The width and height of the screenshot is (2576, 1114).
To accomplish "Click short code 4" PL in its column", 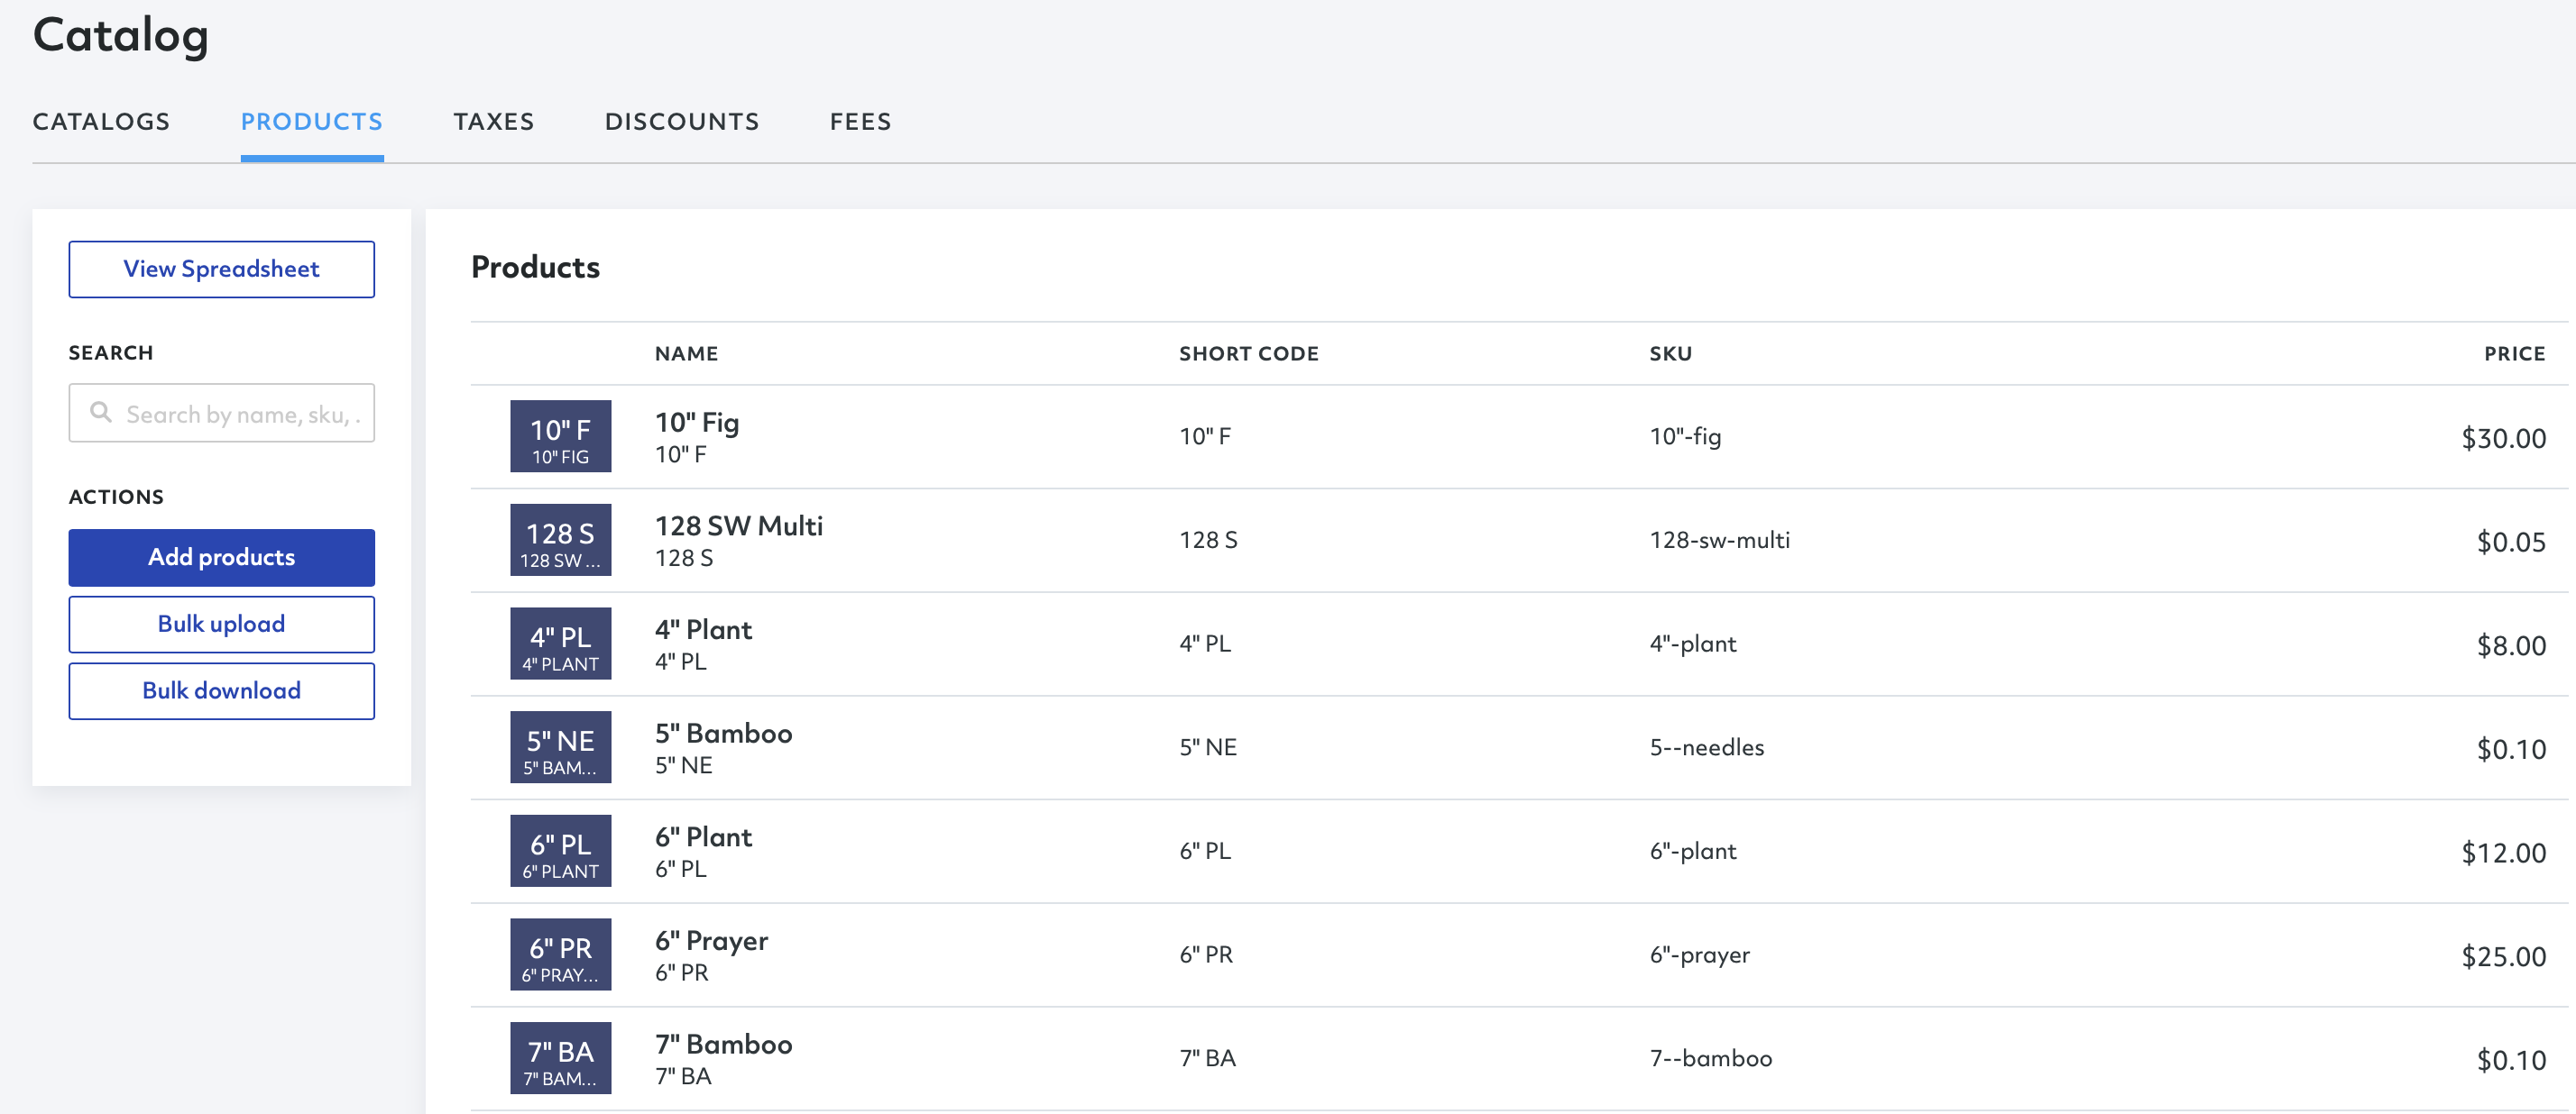I will [1205, 644].
